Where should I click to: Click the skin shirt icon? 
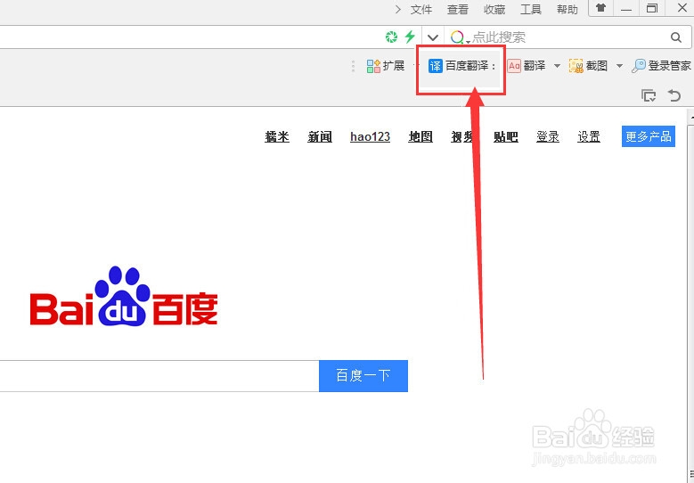tap(600, 8)
